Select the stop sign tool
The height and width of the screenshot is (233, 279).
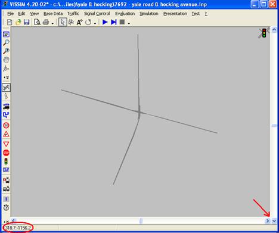point(6,153)
